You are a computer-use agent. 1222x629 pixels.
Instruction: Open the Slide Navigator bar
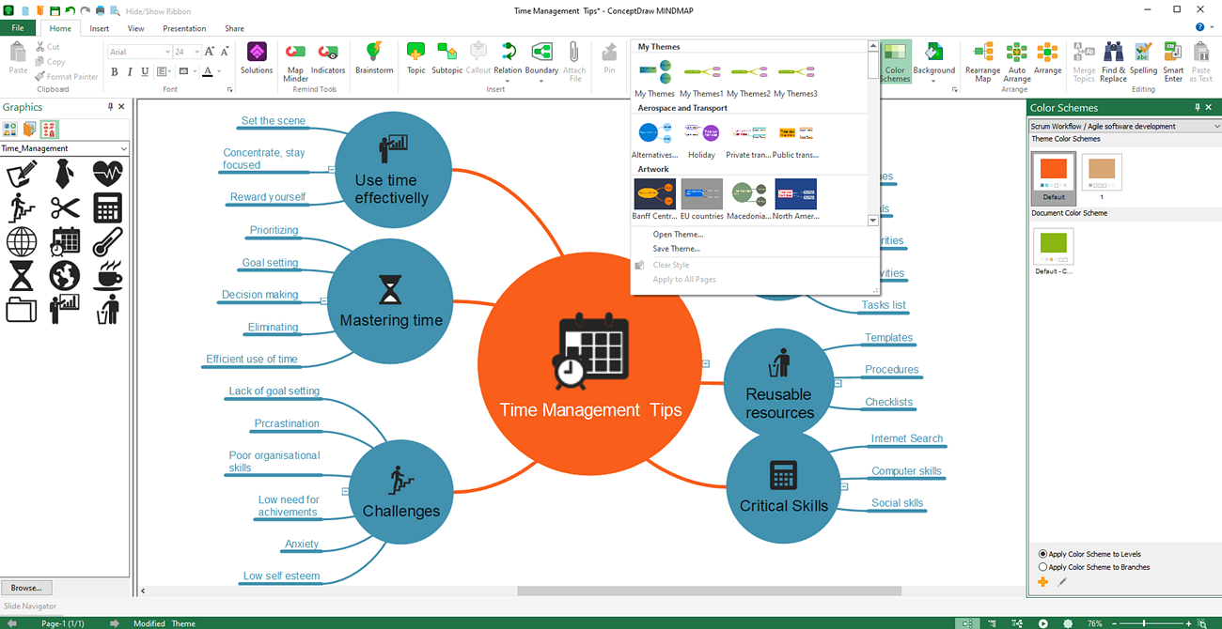point(29,606)
